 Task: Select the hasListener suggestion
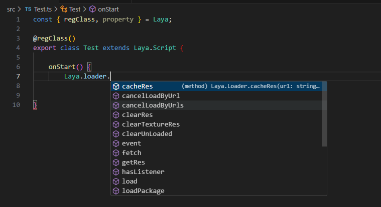[143, 172]
